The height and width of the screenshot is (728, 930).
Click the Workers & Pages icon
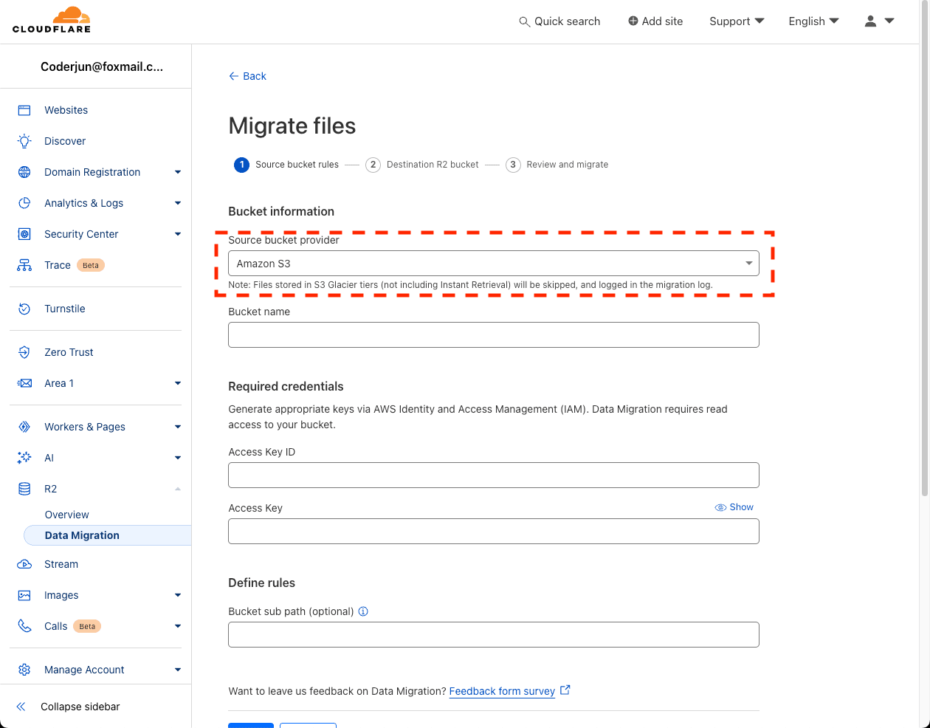24,427
